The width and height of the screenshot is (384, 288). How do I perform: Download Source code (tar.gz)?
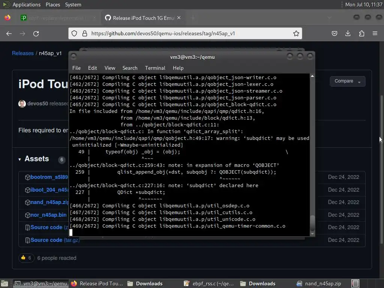coord(55,240)
